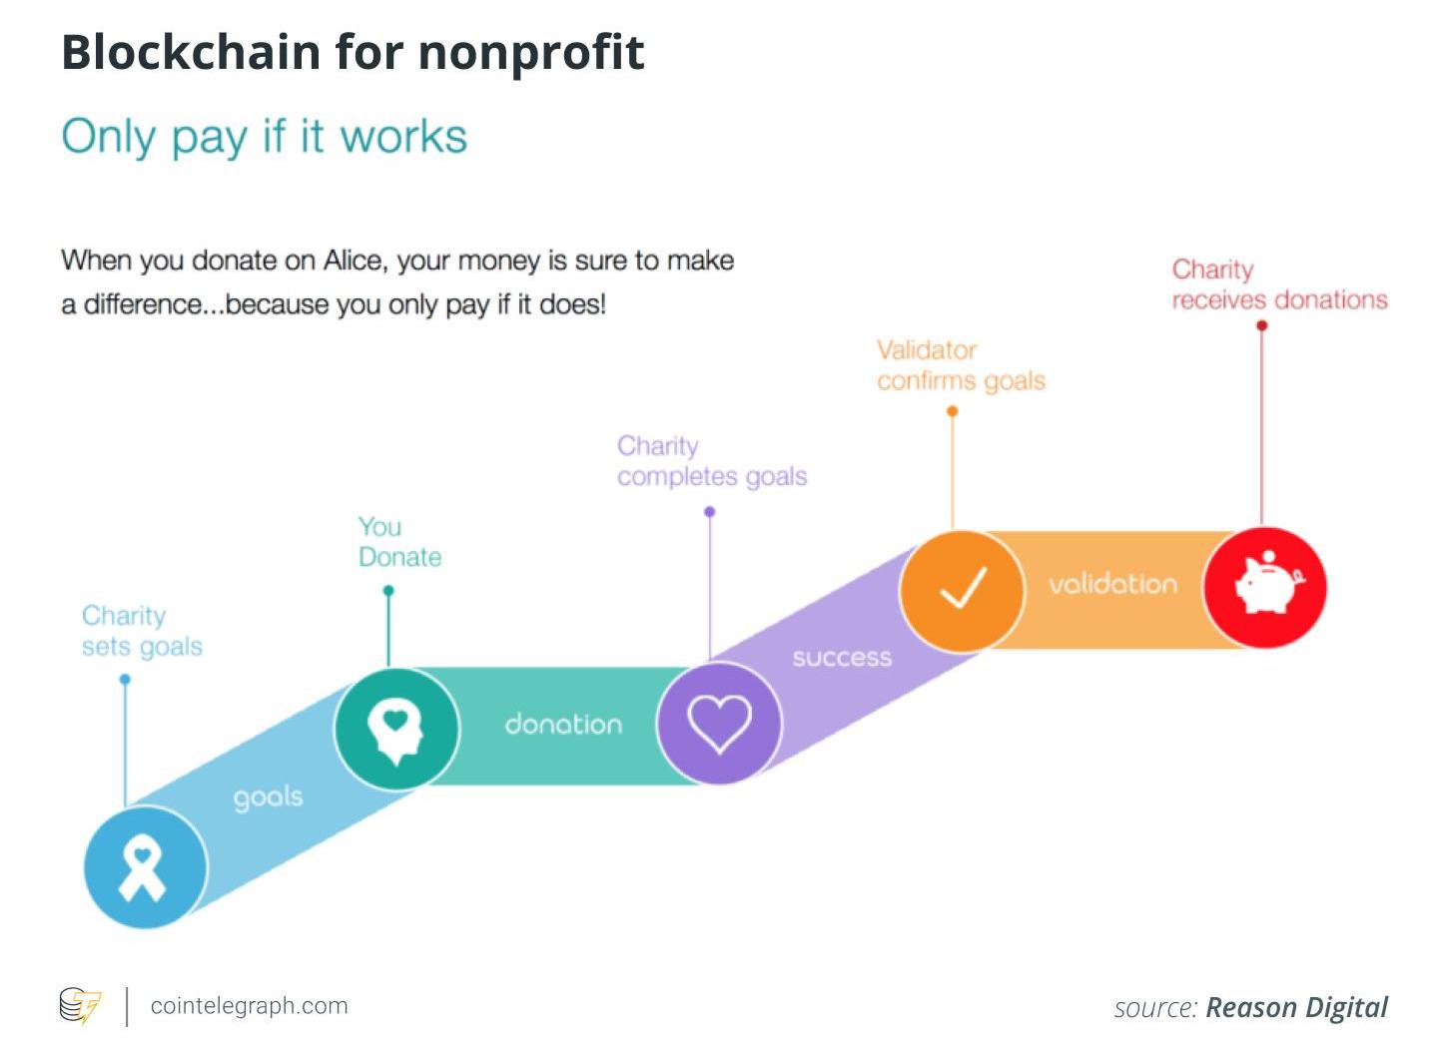The height and width of the screenshot is (1057, 1448).
Task: Click the red piggy bank icon
Action: (x=1264, y=587)
